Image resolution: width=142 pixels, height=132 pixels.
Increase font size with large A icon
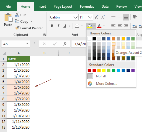97,17
